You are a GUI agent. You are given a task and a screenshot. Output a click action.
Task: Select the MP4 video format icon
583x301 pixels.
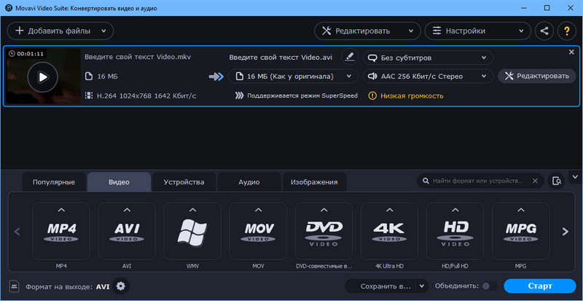61,231
